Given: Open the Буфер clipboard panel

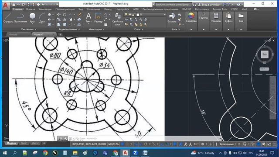Looking at the screenshot, I should (x=228, y=17).
